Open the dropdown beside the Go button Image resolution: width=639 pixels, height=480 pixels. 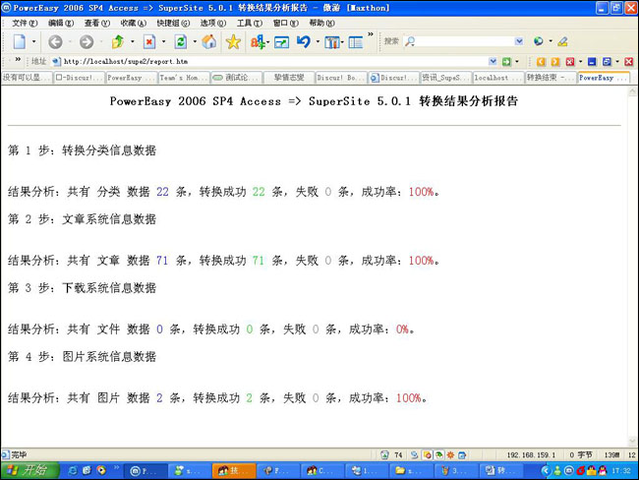click(517, 62)
